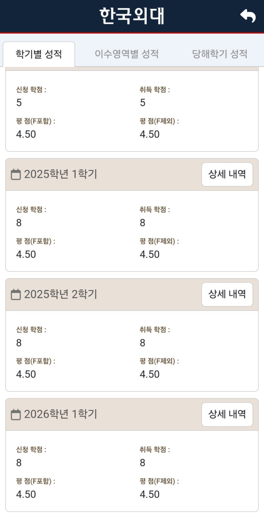Viewport: 264px width, 517px height.
Task: Click 취득 학점 value in 2025학년 1학기 card
Action: (x=142, y=223)
